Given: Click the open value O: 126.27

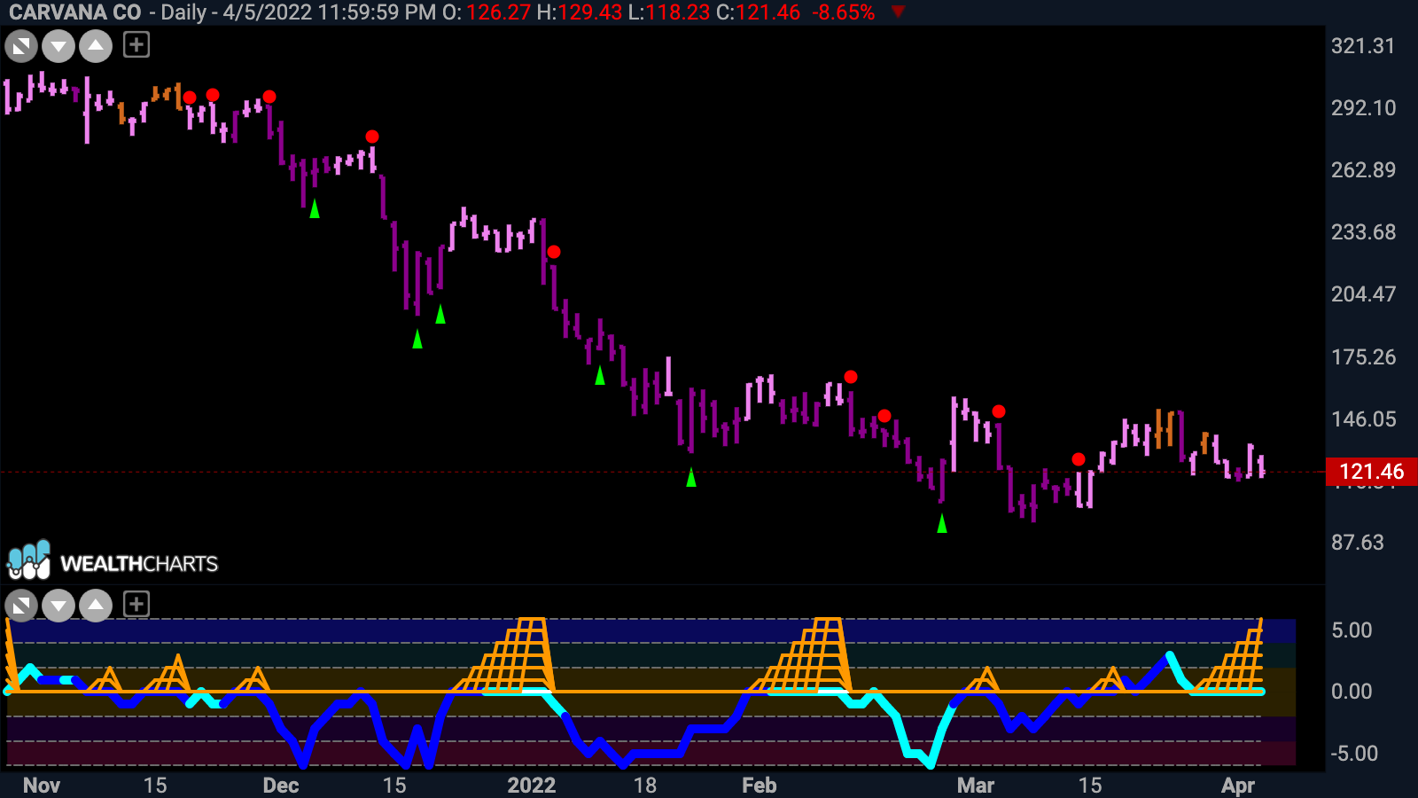Looking at the screenshot, I should click(x=485, y=12).
